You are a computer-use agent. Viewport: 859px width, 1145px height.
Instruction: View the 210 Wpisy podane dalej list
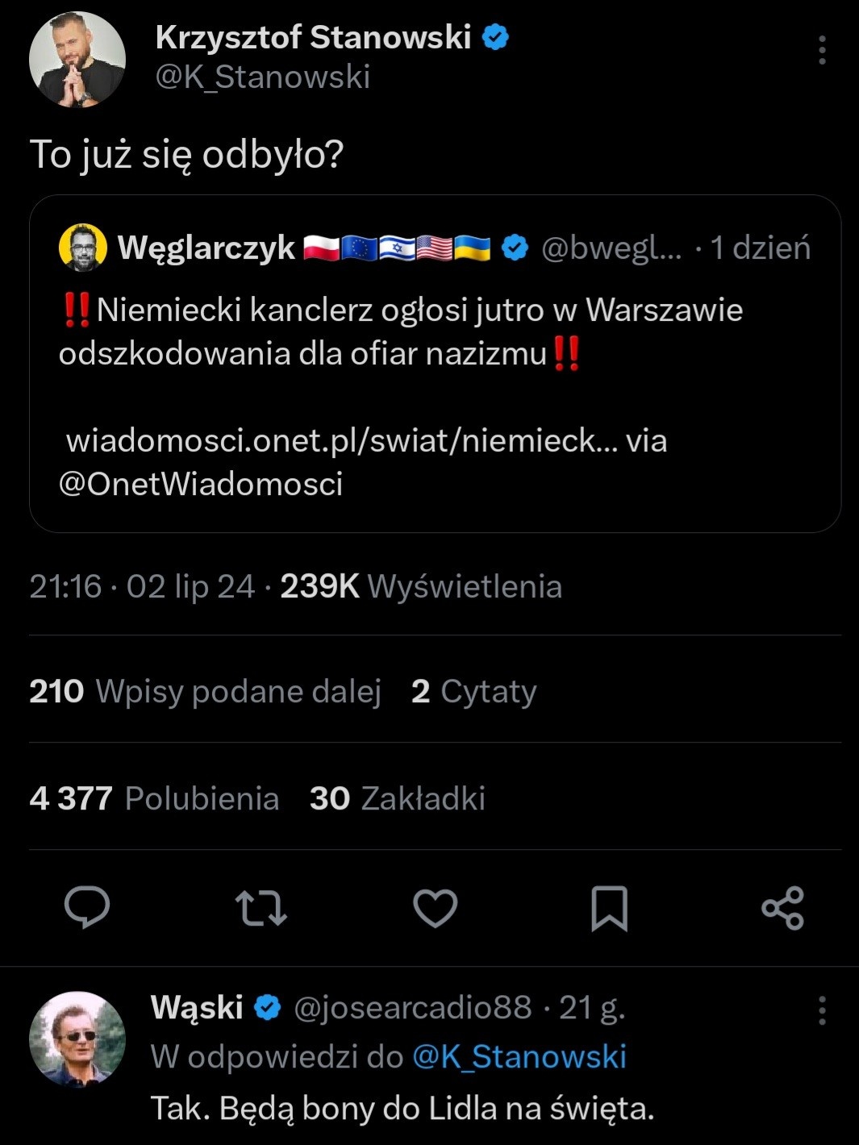(205, 691)
